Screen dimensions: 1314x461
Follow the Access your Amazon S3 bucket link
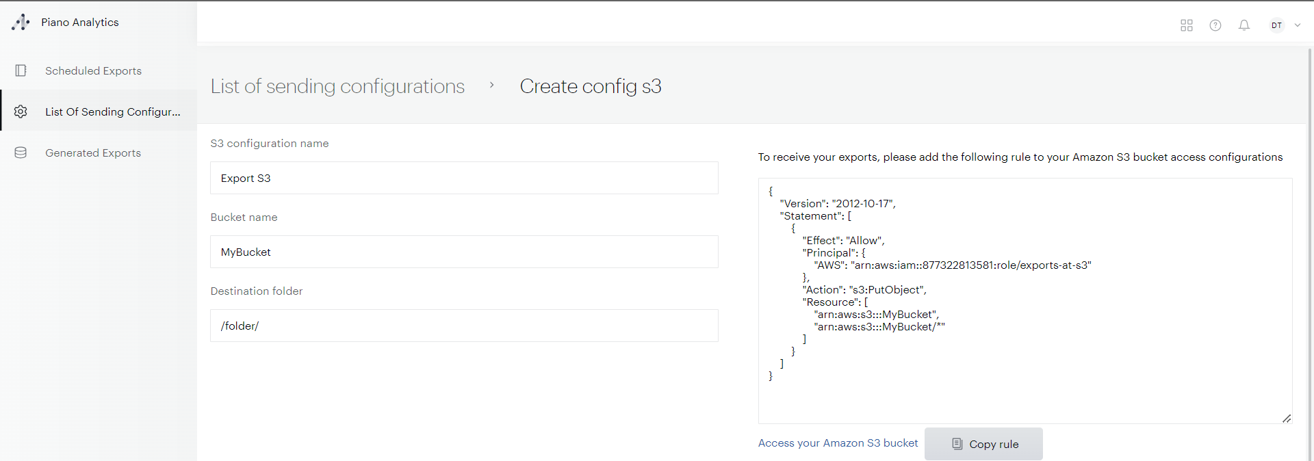[838, 443]
